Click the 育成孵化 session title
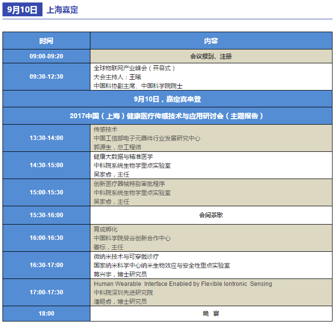The height and width of the screenshot is (323, 334). pos(106,230)
